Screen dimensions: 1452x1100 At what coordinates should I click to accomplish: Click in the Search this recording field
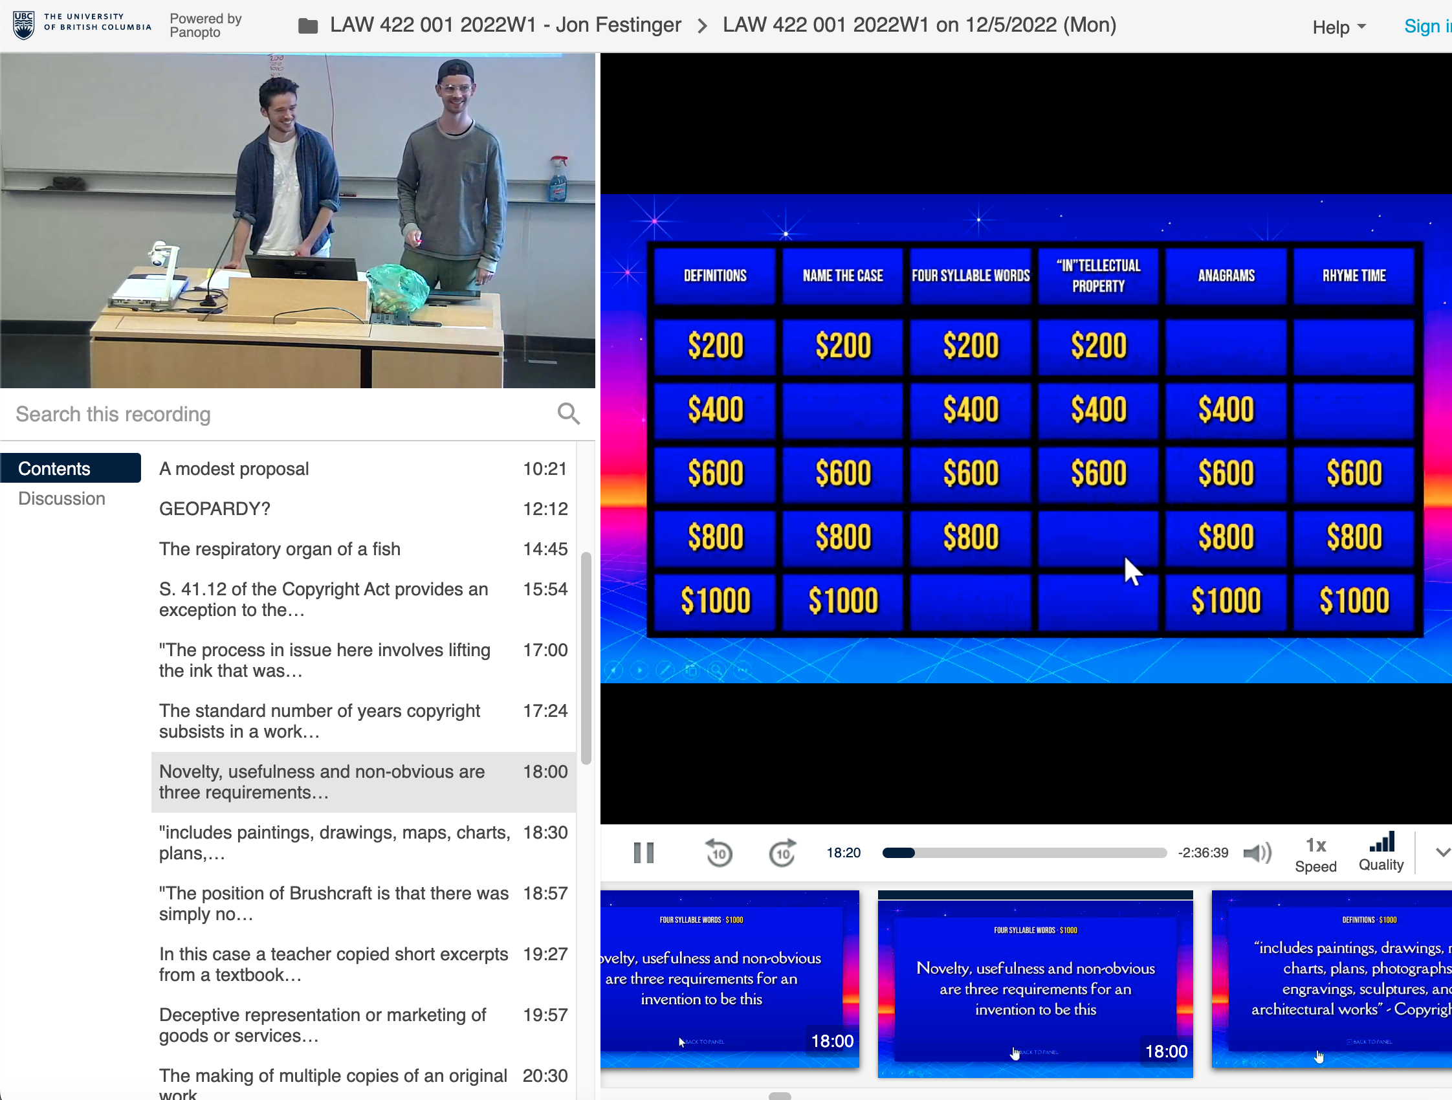[x=282, y=414]
